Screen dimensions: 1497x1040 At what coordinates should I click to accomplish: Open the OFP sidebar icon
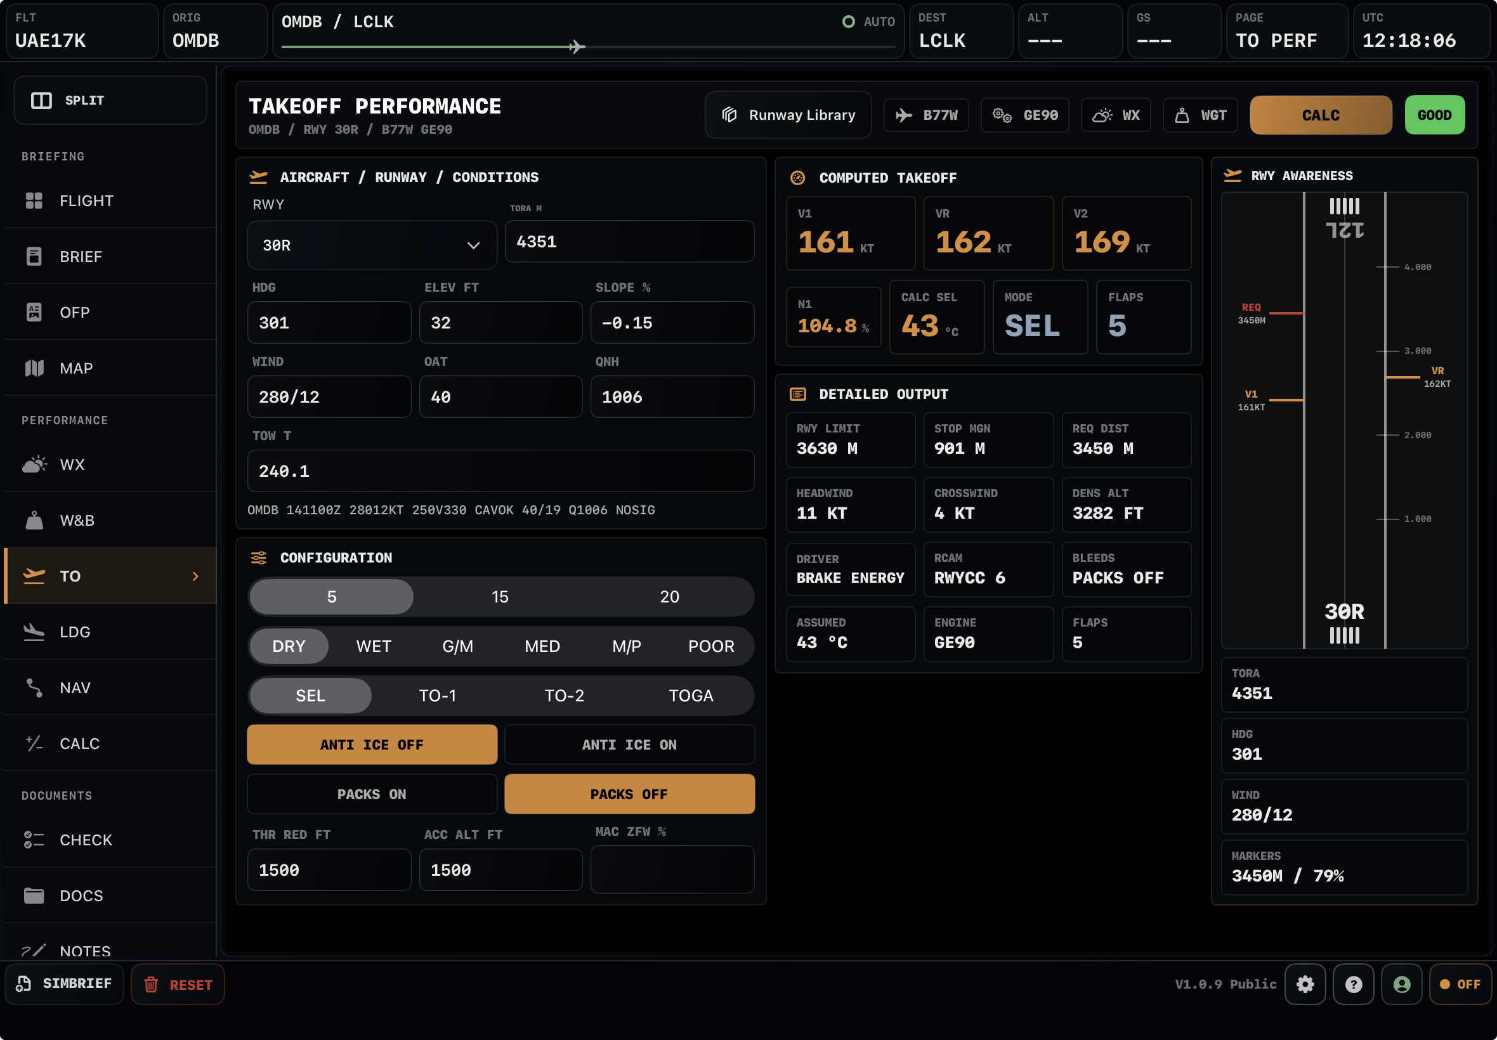click(x=34, y=312)
